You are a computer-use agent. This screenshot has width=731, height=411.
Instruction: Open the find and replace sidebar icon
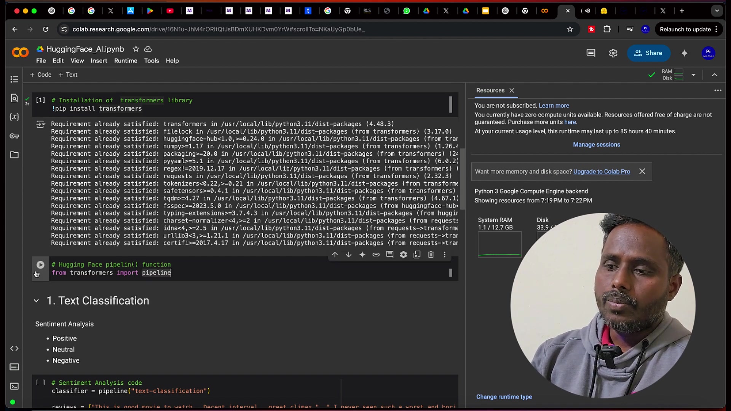14,98
